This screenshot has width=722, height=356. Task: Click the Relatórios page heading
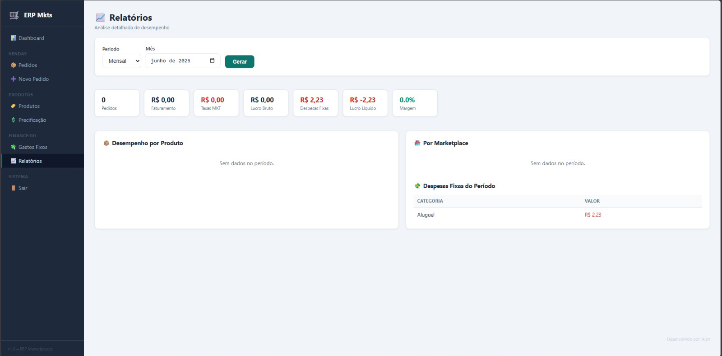pos(130,18)
